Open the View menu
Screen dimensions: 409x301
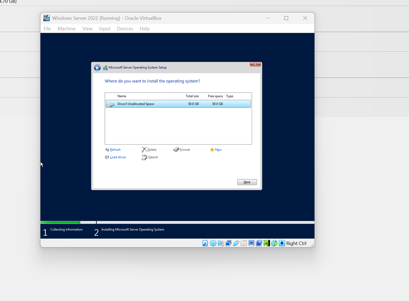(x=87, y=29)
